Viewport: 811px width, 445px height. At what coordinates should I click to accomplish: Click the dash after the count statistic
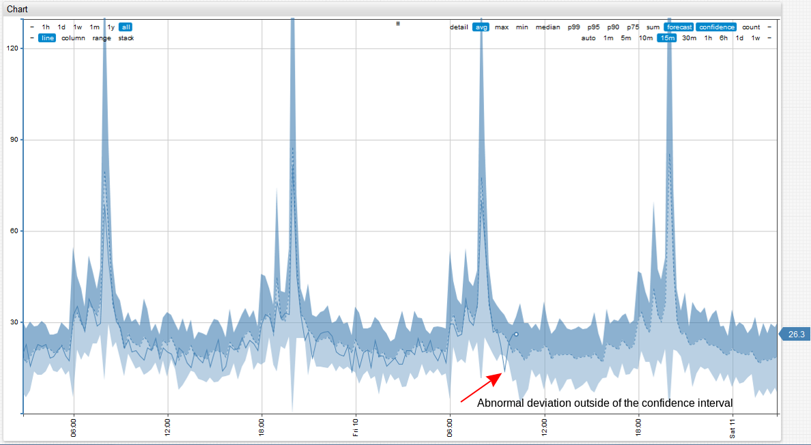[769, 27]
